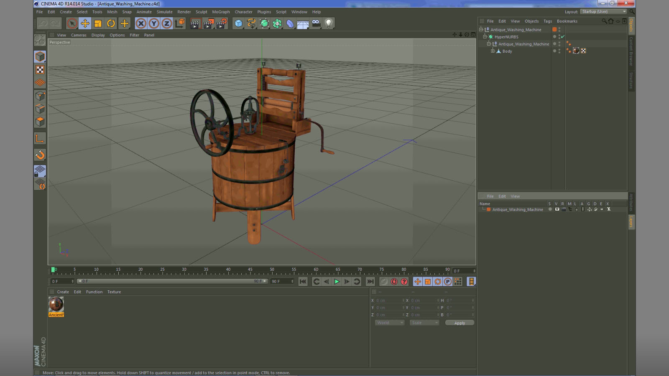Open the Content Browser side tab
This screenshot has height=376, width=669.
[631, 51]
